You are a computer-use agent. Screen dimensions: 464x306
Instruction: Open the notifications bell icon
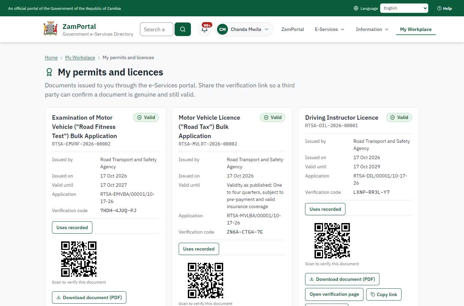(204, 29)
